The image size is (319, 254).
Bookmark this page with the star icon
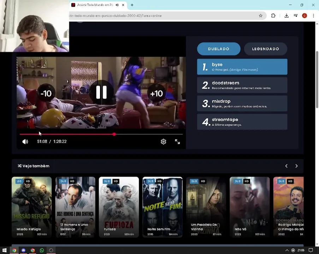pos(261,16)
